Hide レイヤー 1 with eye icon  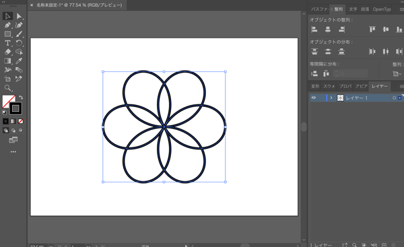pos(314,98)
